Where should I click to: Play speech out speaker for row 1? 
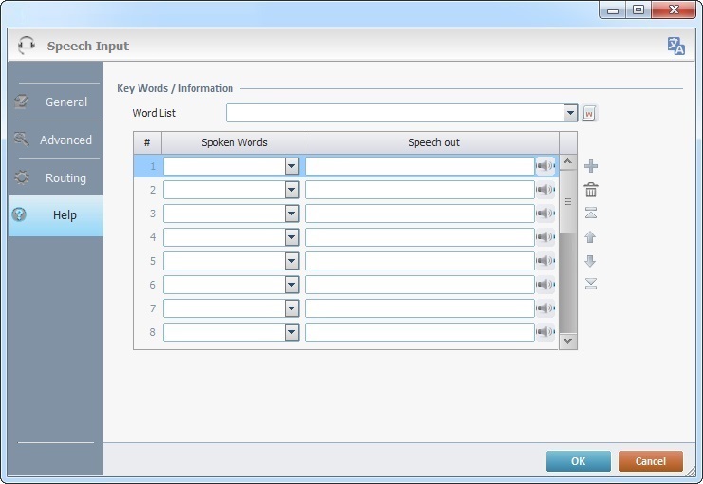[x=546, y=166]
